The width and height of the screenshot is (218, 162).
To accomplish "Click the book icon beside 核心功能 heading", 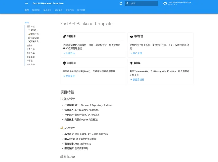I will tap(61, 157).
